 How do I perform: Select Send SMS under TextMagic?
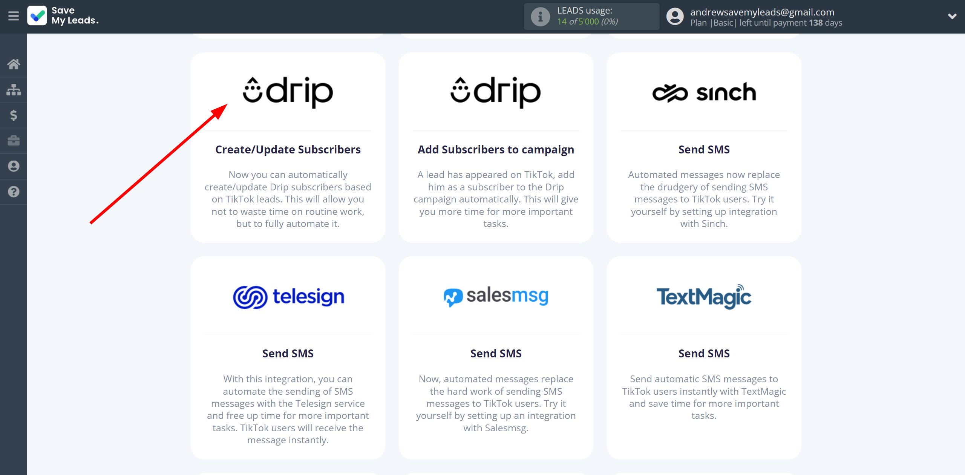coord(704,354)
